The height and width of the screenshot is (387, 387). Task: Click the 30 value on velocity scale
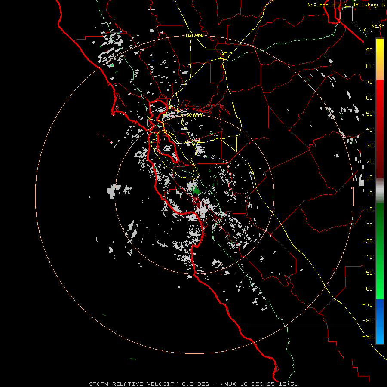coord(369,146)
